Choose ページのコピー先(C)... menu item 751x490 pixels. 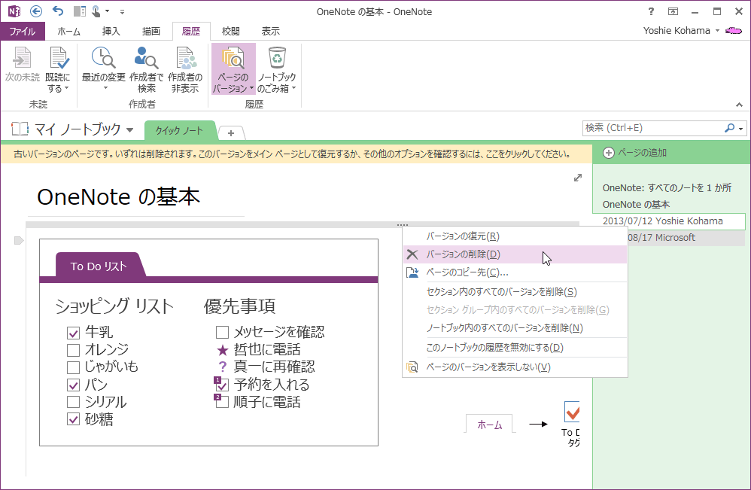point(515,272)
